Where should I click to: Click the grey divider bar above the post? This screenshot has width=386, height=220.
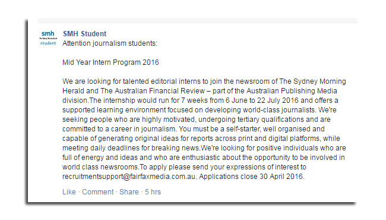[197, 20]
